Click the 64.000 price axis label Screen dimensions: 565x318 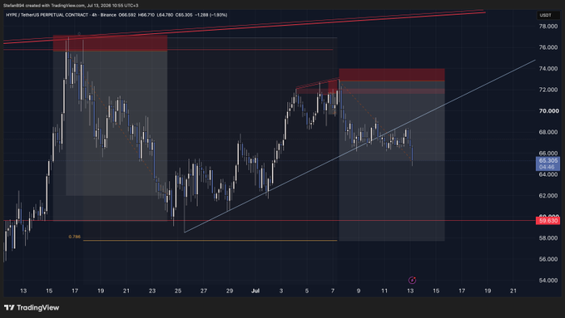point(548,174)
